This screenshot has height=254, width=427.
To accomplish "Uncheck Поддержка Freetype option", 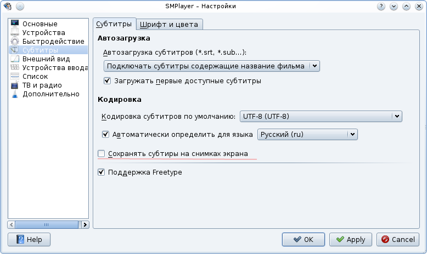I will (x=101, y=172).
